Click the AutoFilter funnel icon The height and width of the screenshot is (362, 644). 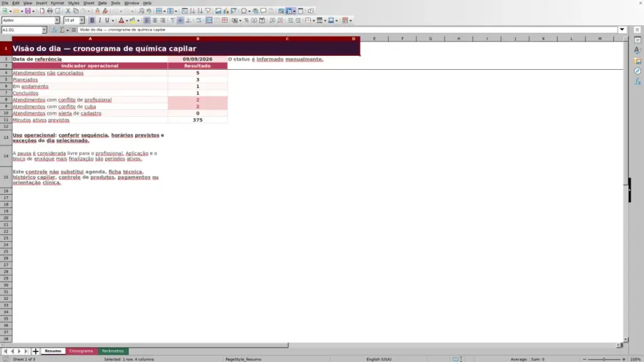[x=208, y=11]
